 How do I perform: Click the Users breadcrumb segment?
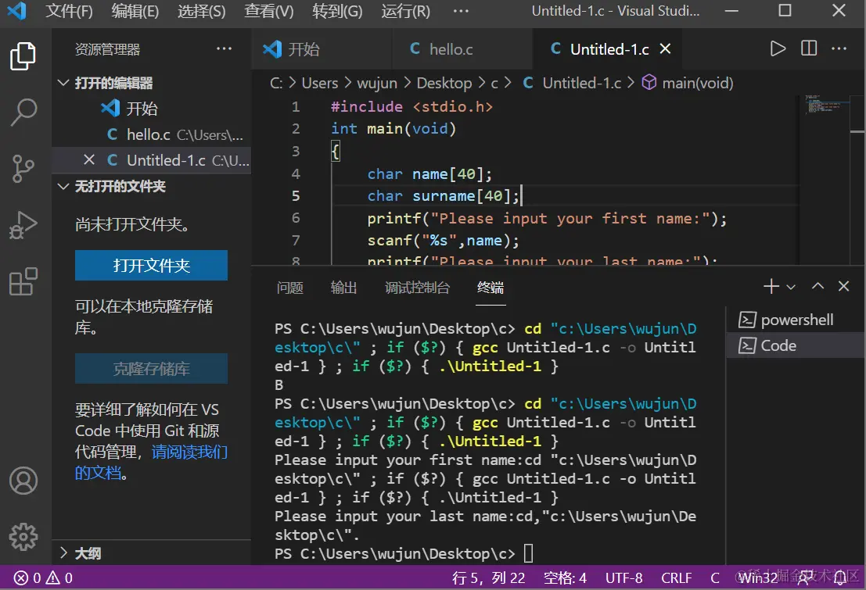click(x=320, y=83)
